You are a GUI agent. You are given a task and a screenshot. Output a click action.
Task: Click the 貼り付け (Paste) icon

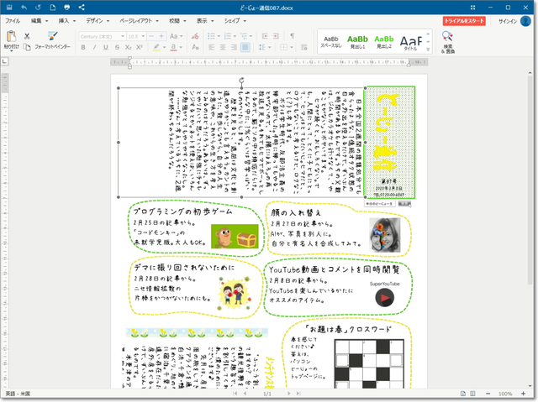11,39
